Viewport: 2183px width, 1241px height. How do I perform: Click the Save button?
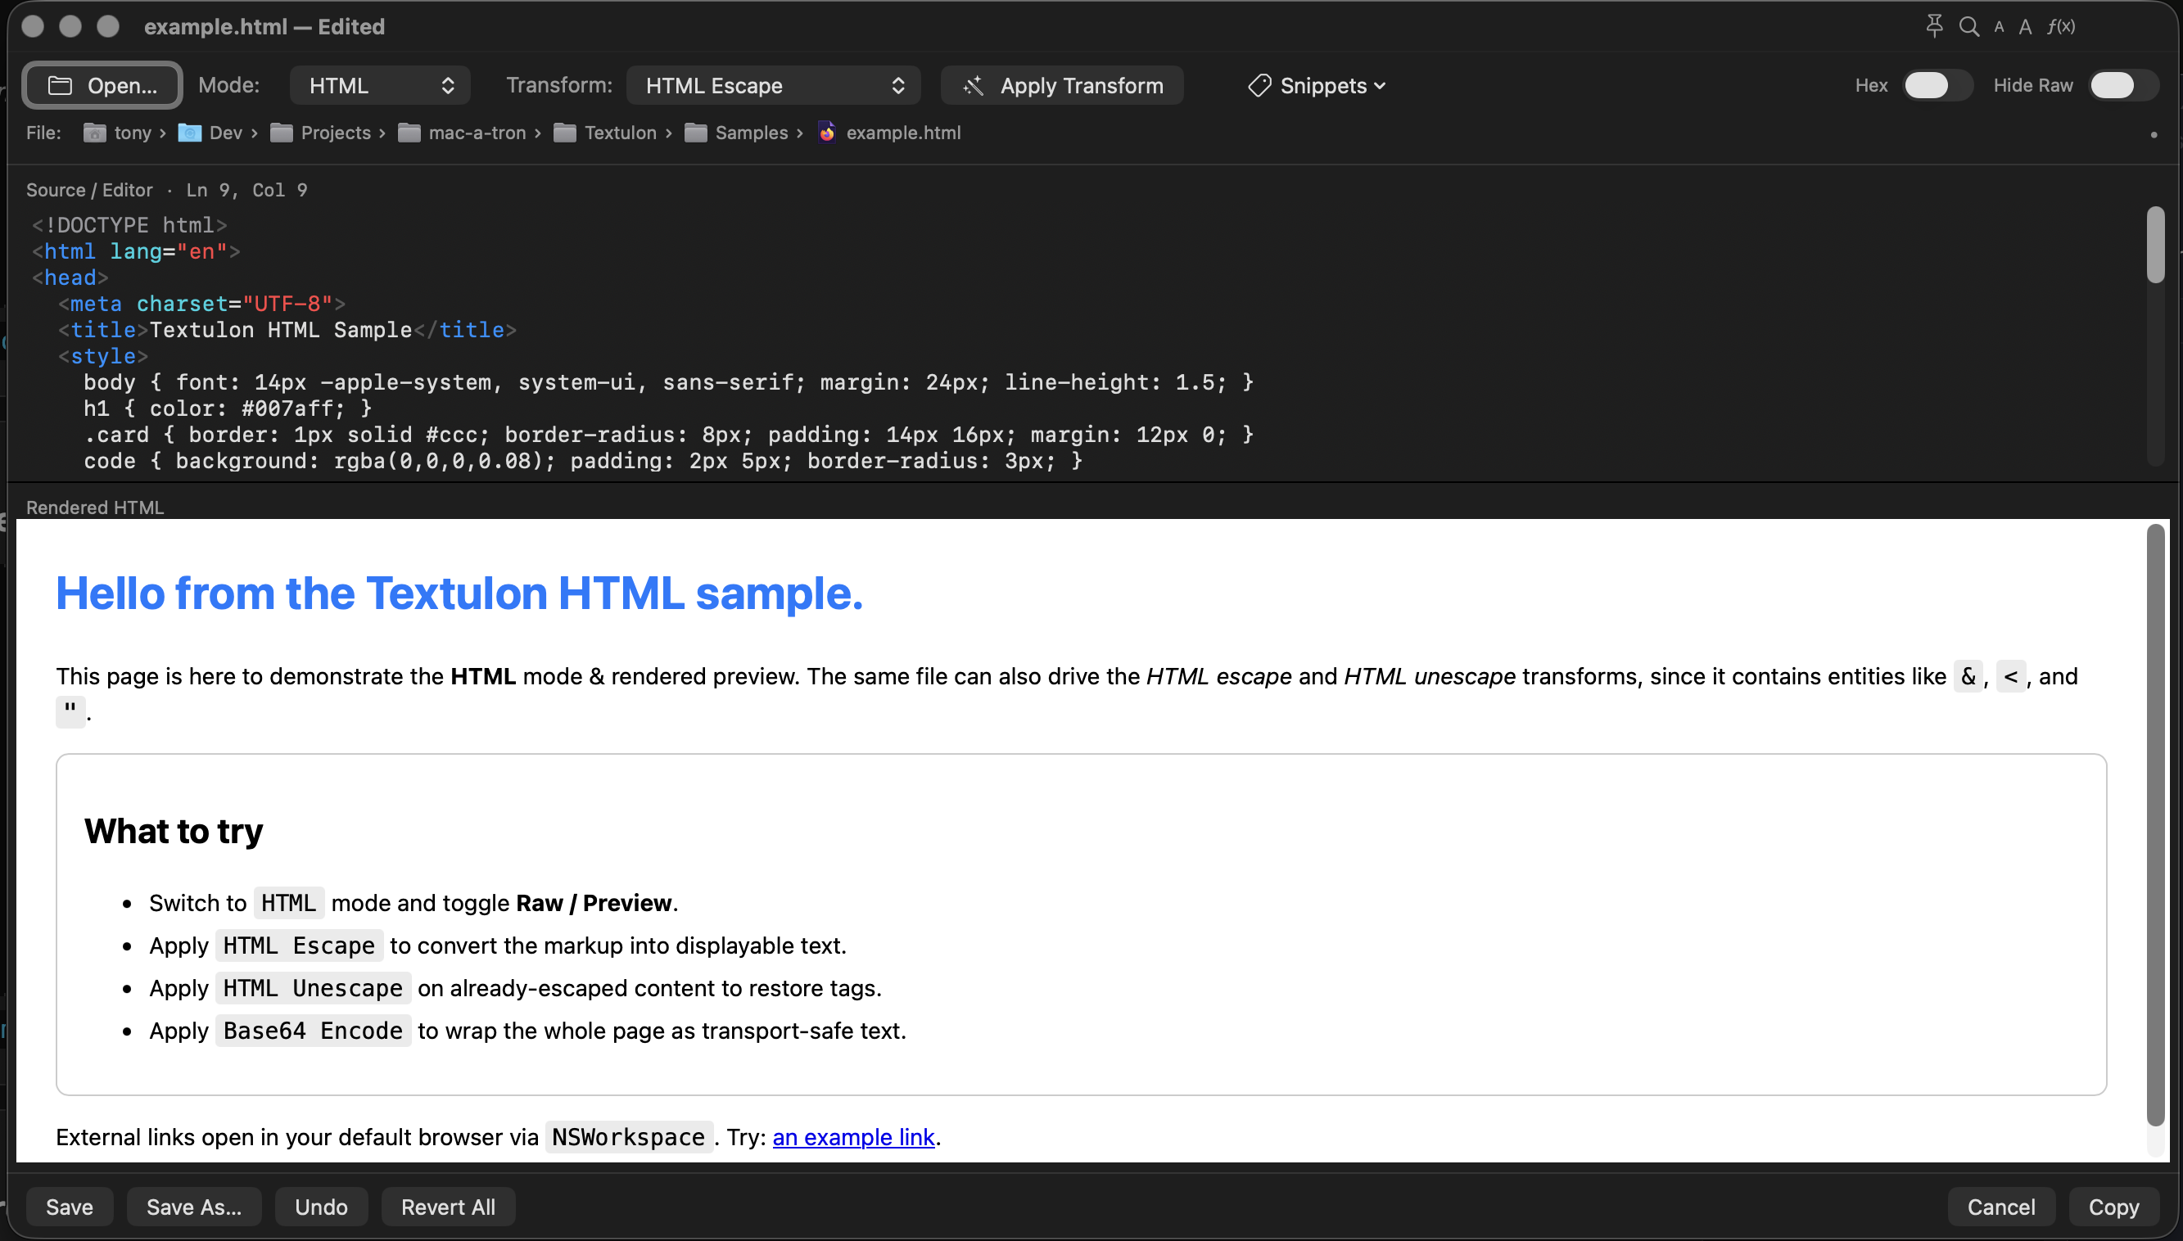(70, 1207)
